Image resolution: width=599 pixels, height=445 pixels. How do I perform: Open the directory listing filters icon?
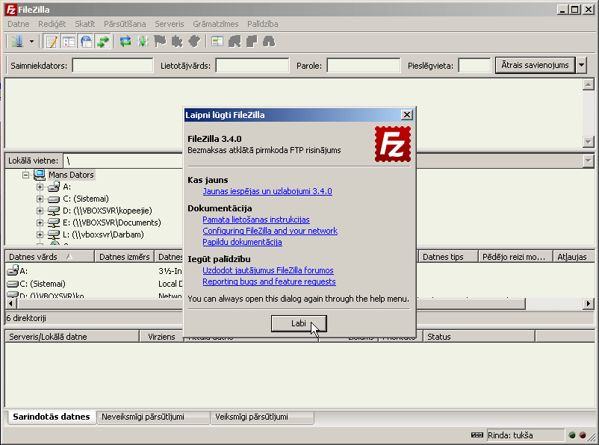click(x=217, y=41)
